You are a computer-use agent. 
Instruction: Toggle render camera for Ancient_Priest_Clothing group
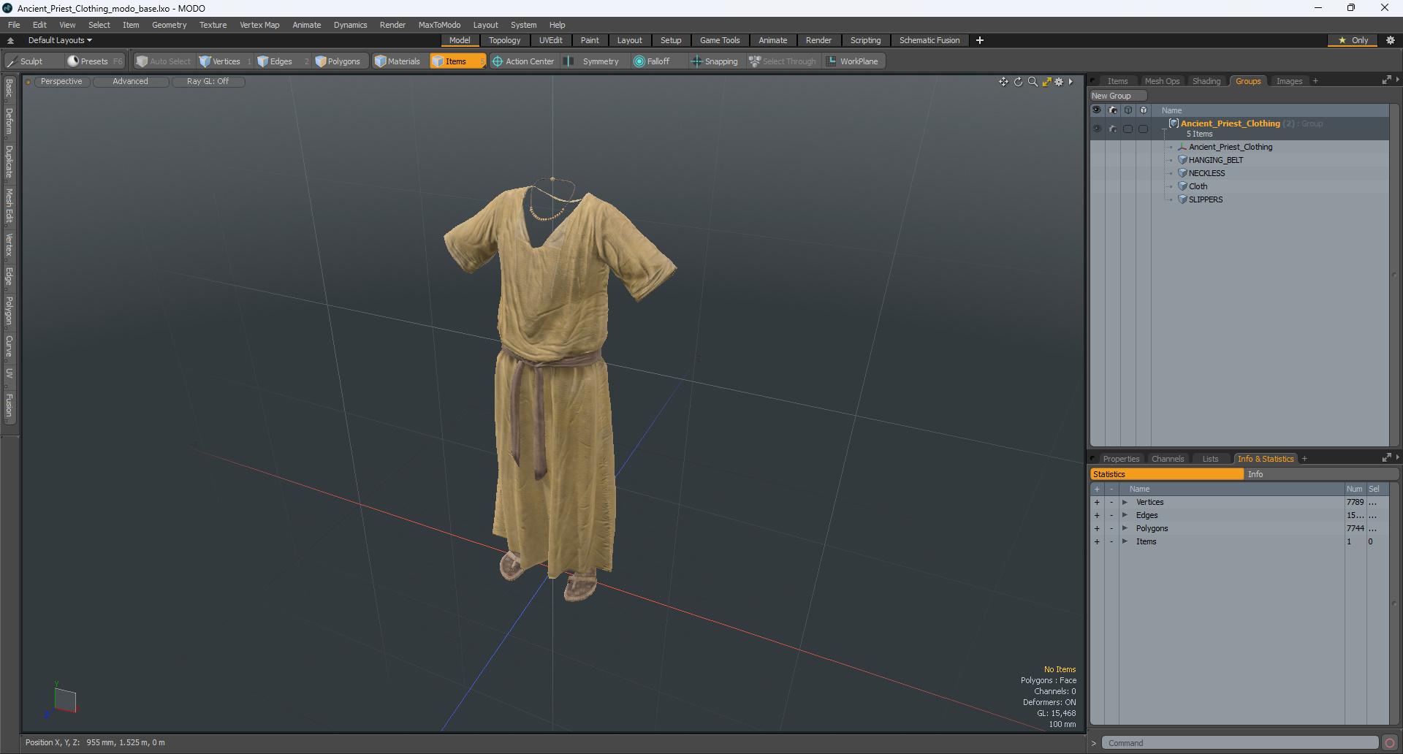tap(1113, 129)
